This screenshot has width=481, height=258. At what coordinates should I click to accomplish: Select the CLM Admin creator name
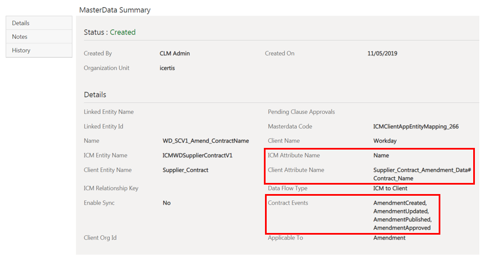click(176, 54)
